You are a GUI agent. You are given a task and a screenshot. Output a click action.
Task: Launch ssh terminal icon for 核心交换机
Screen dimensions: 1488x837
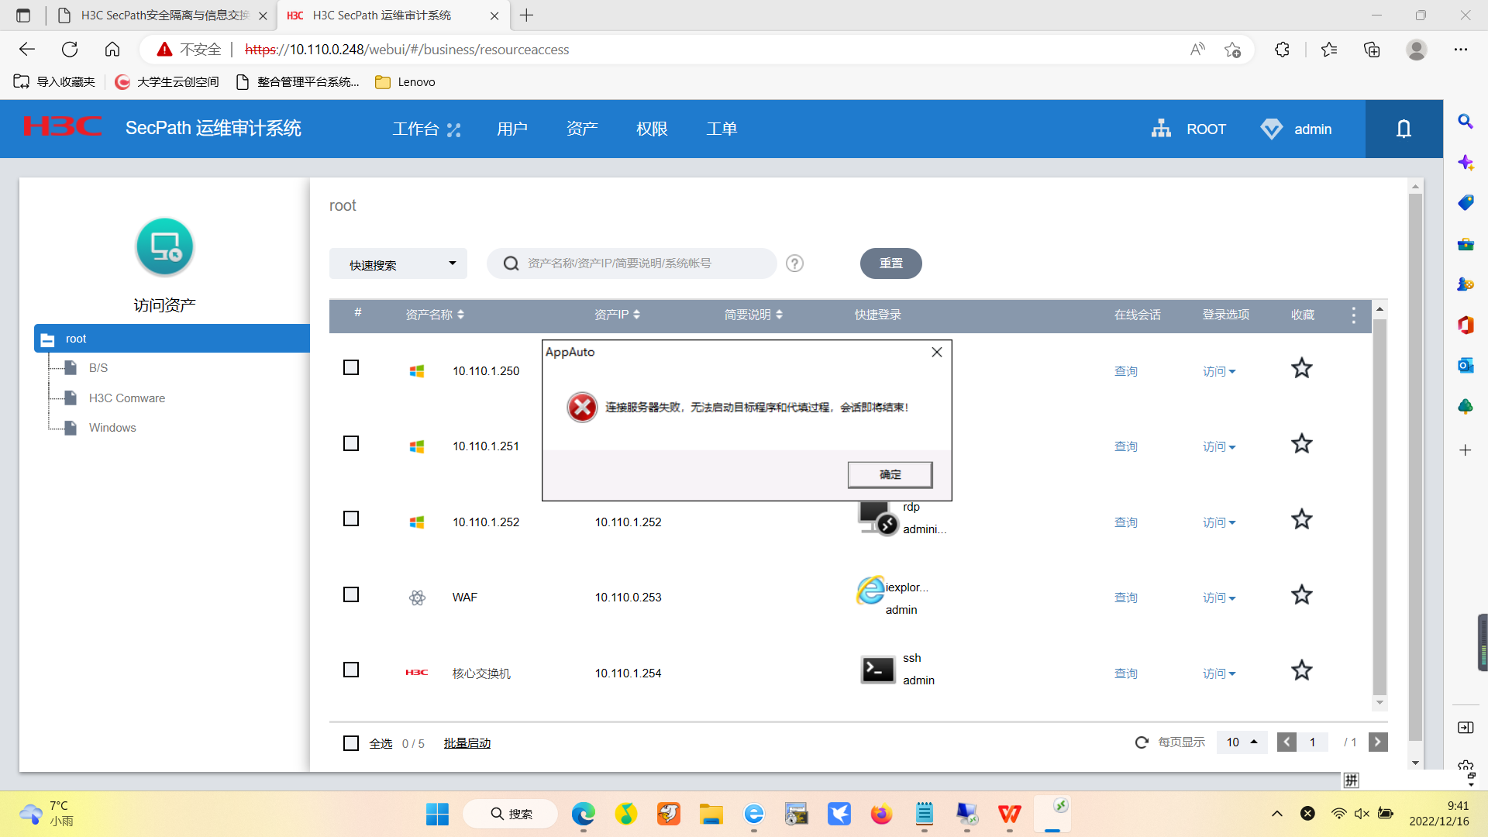tap(877, 670)
